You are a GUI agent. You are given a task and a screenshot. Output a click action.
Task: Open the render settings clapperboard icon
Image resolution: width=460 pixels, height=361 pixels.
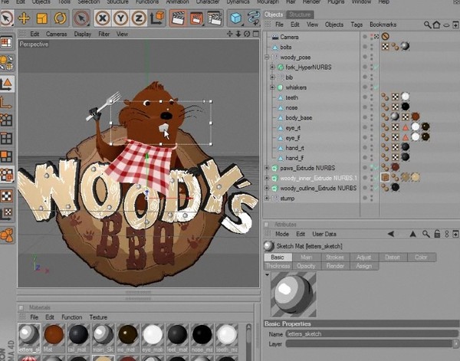[215, 18]
